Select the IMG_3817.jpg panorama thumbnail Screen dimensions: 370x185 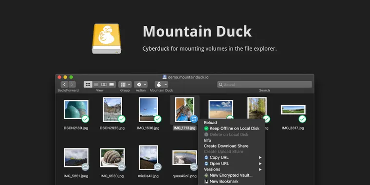coord(293,110)
